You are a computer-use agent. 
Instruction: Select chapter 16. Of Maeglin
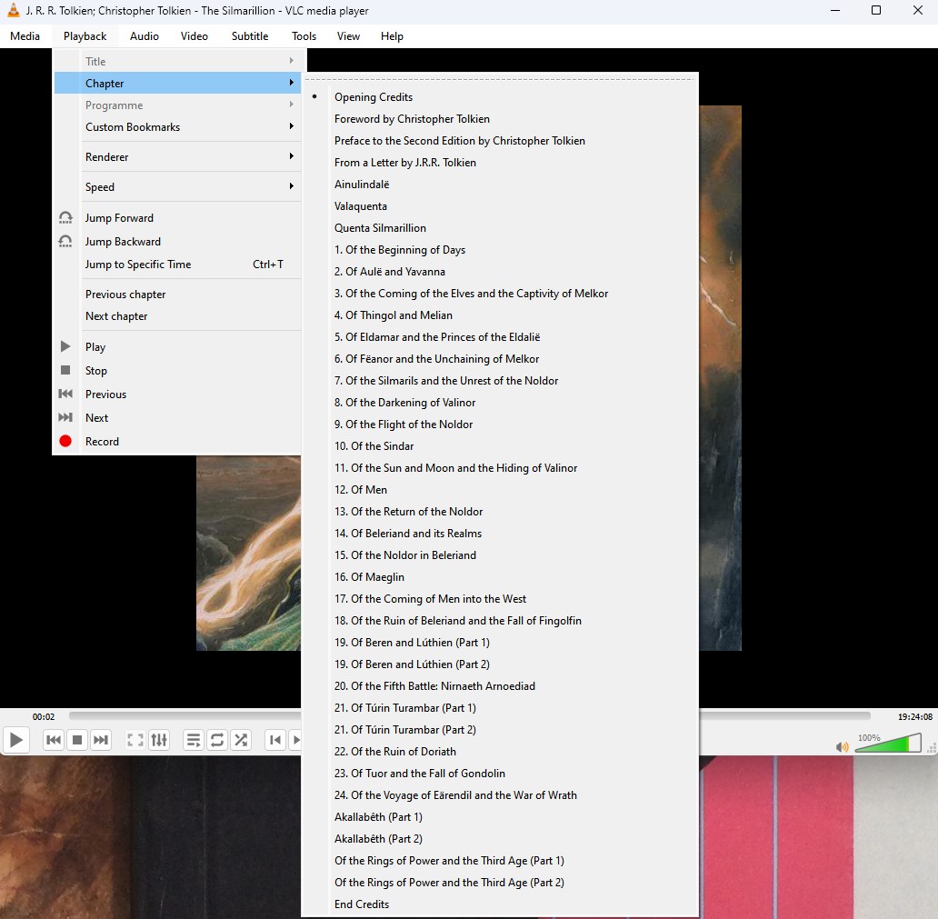(500, 577)
